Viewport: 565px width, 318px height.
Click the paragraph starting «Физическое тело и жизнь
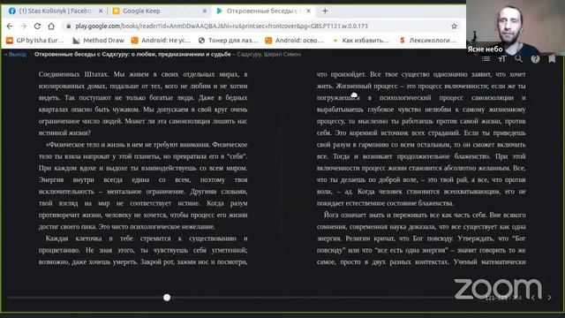(143, 185)
